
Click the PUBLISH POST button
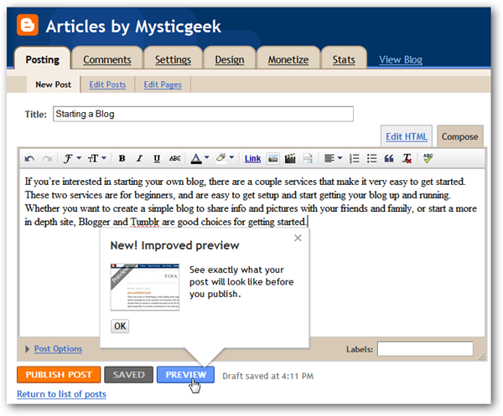58,375
